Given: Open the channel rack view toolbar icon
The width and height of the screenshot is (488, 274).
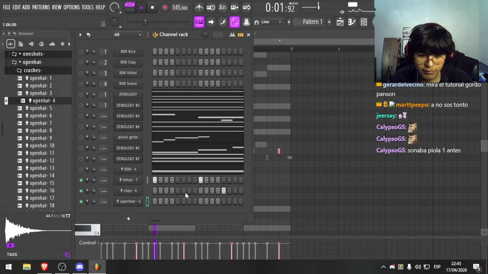Looking at the screenshot, I should pos(364,22).
